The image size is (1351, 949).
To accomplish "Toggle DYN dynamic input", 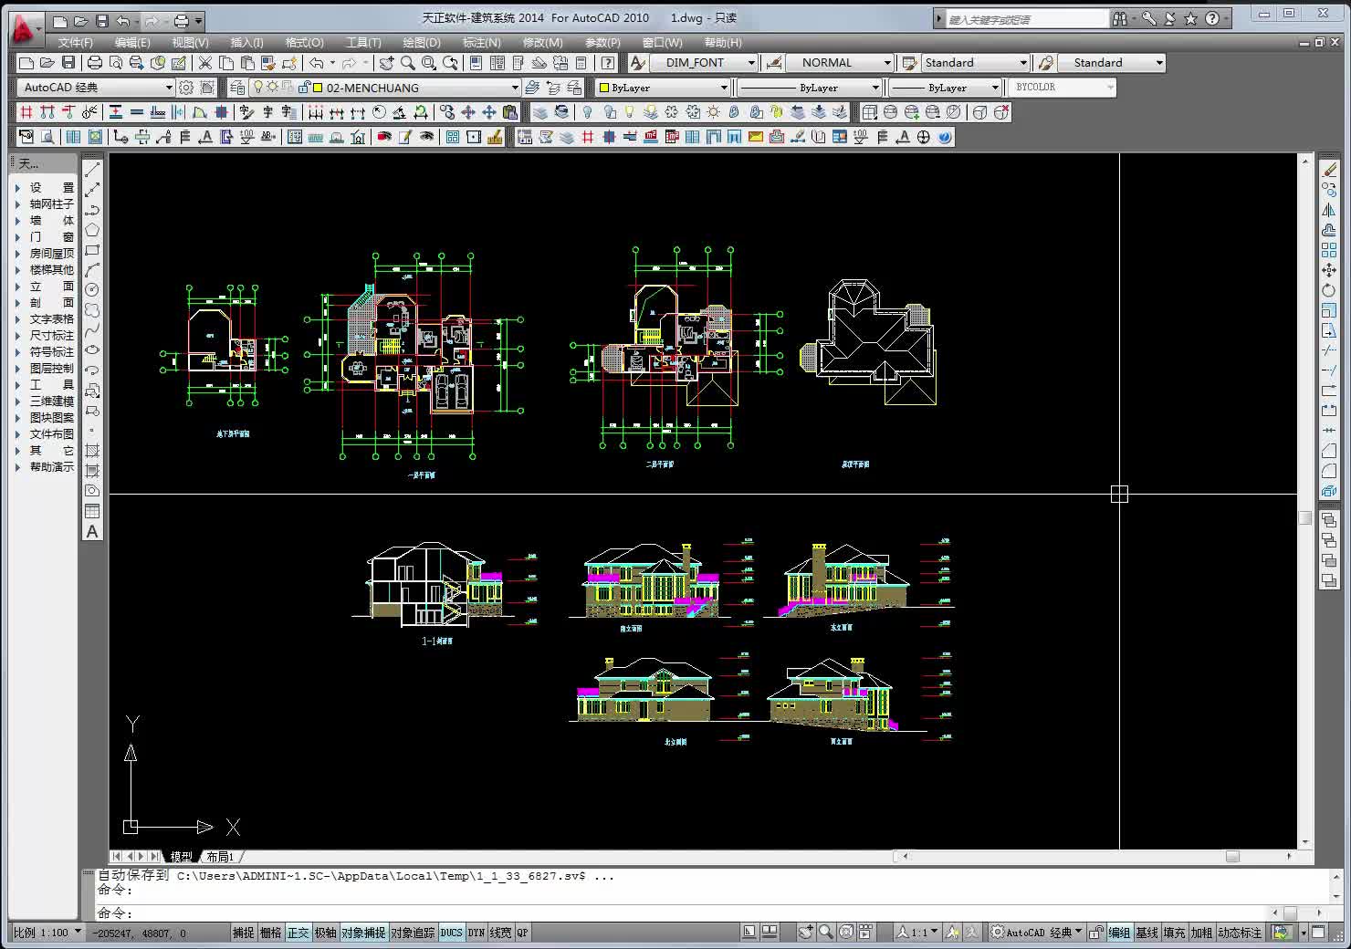I will pyautogui.click(x=477, y=933).
